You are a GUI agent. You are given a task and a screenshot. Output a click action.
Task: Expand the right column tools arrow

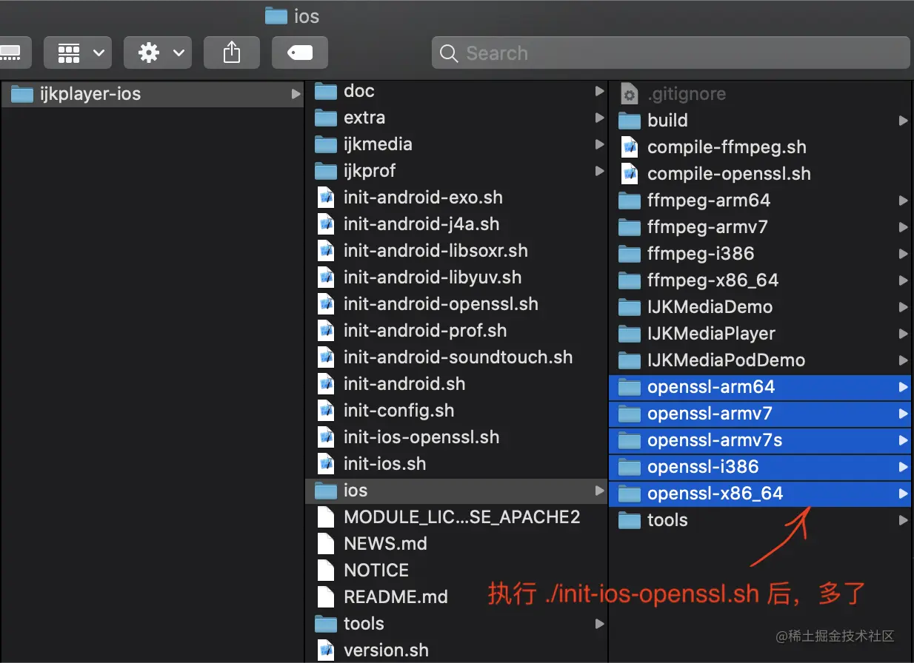pos(903,520)
